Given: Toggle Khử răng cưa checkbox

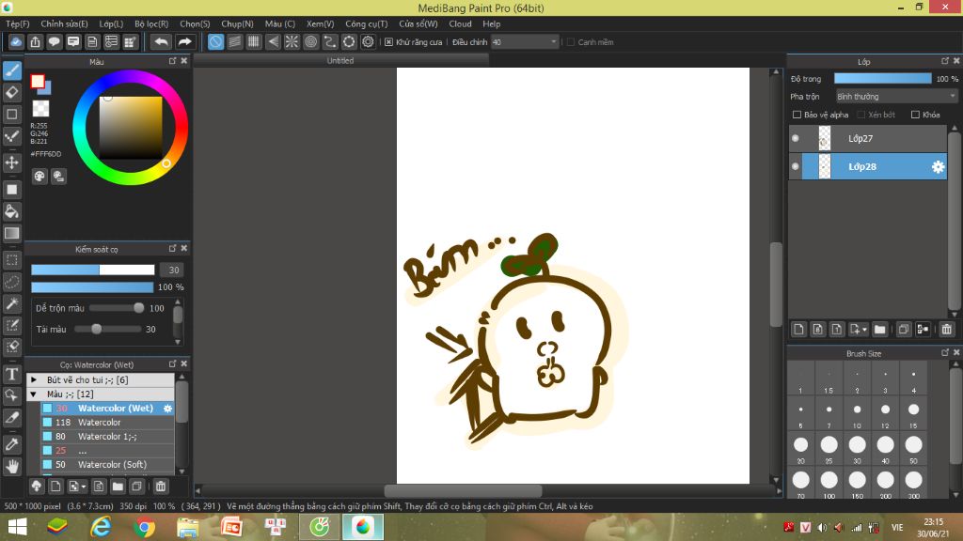Looking at the screenshot, I should (388, 42).
